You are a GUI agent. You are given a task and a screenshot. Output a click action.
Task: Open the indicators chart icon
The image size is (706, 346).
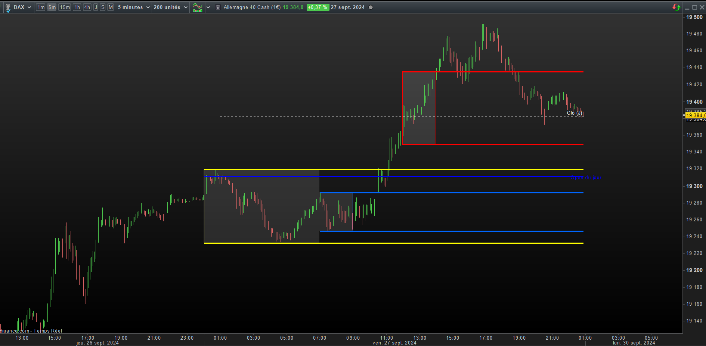click(198, 7)
